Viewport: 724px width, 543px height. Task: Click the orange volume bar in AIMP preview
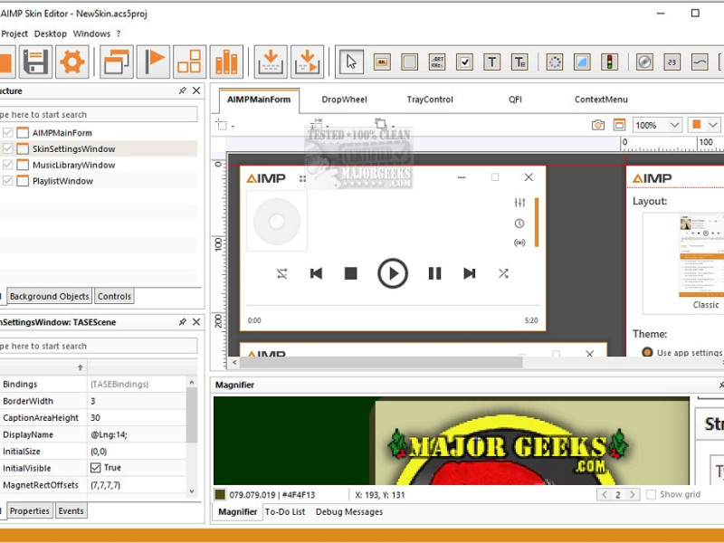coord(537,222)
